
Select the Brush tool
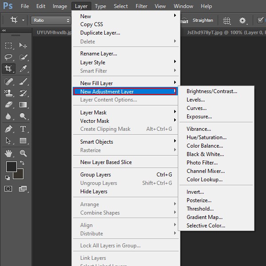[x=23, y=82]
